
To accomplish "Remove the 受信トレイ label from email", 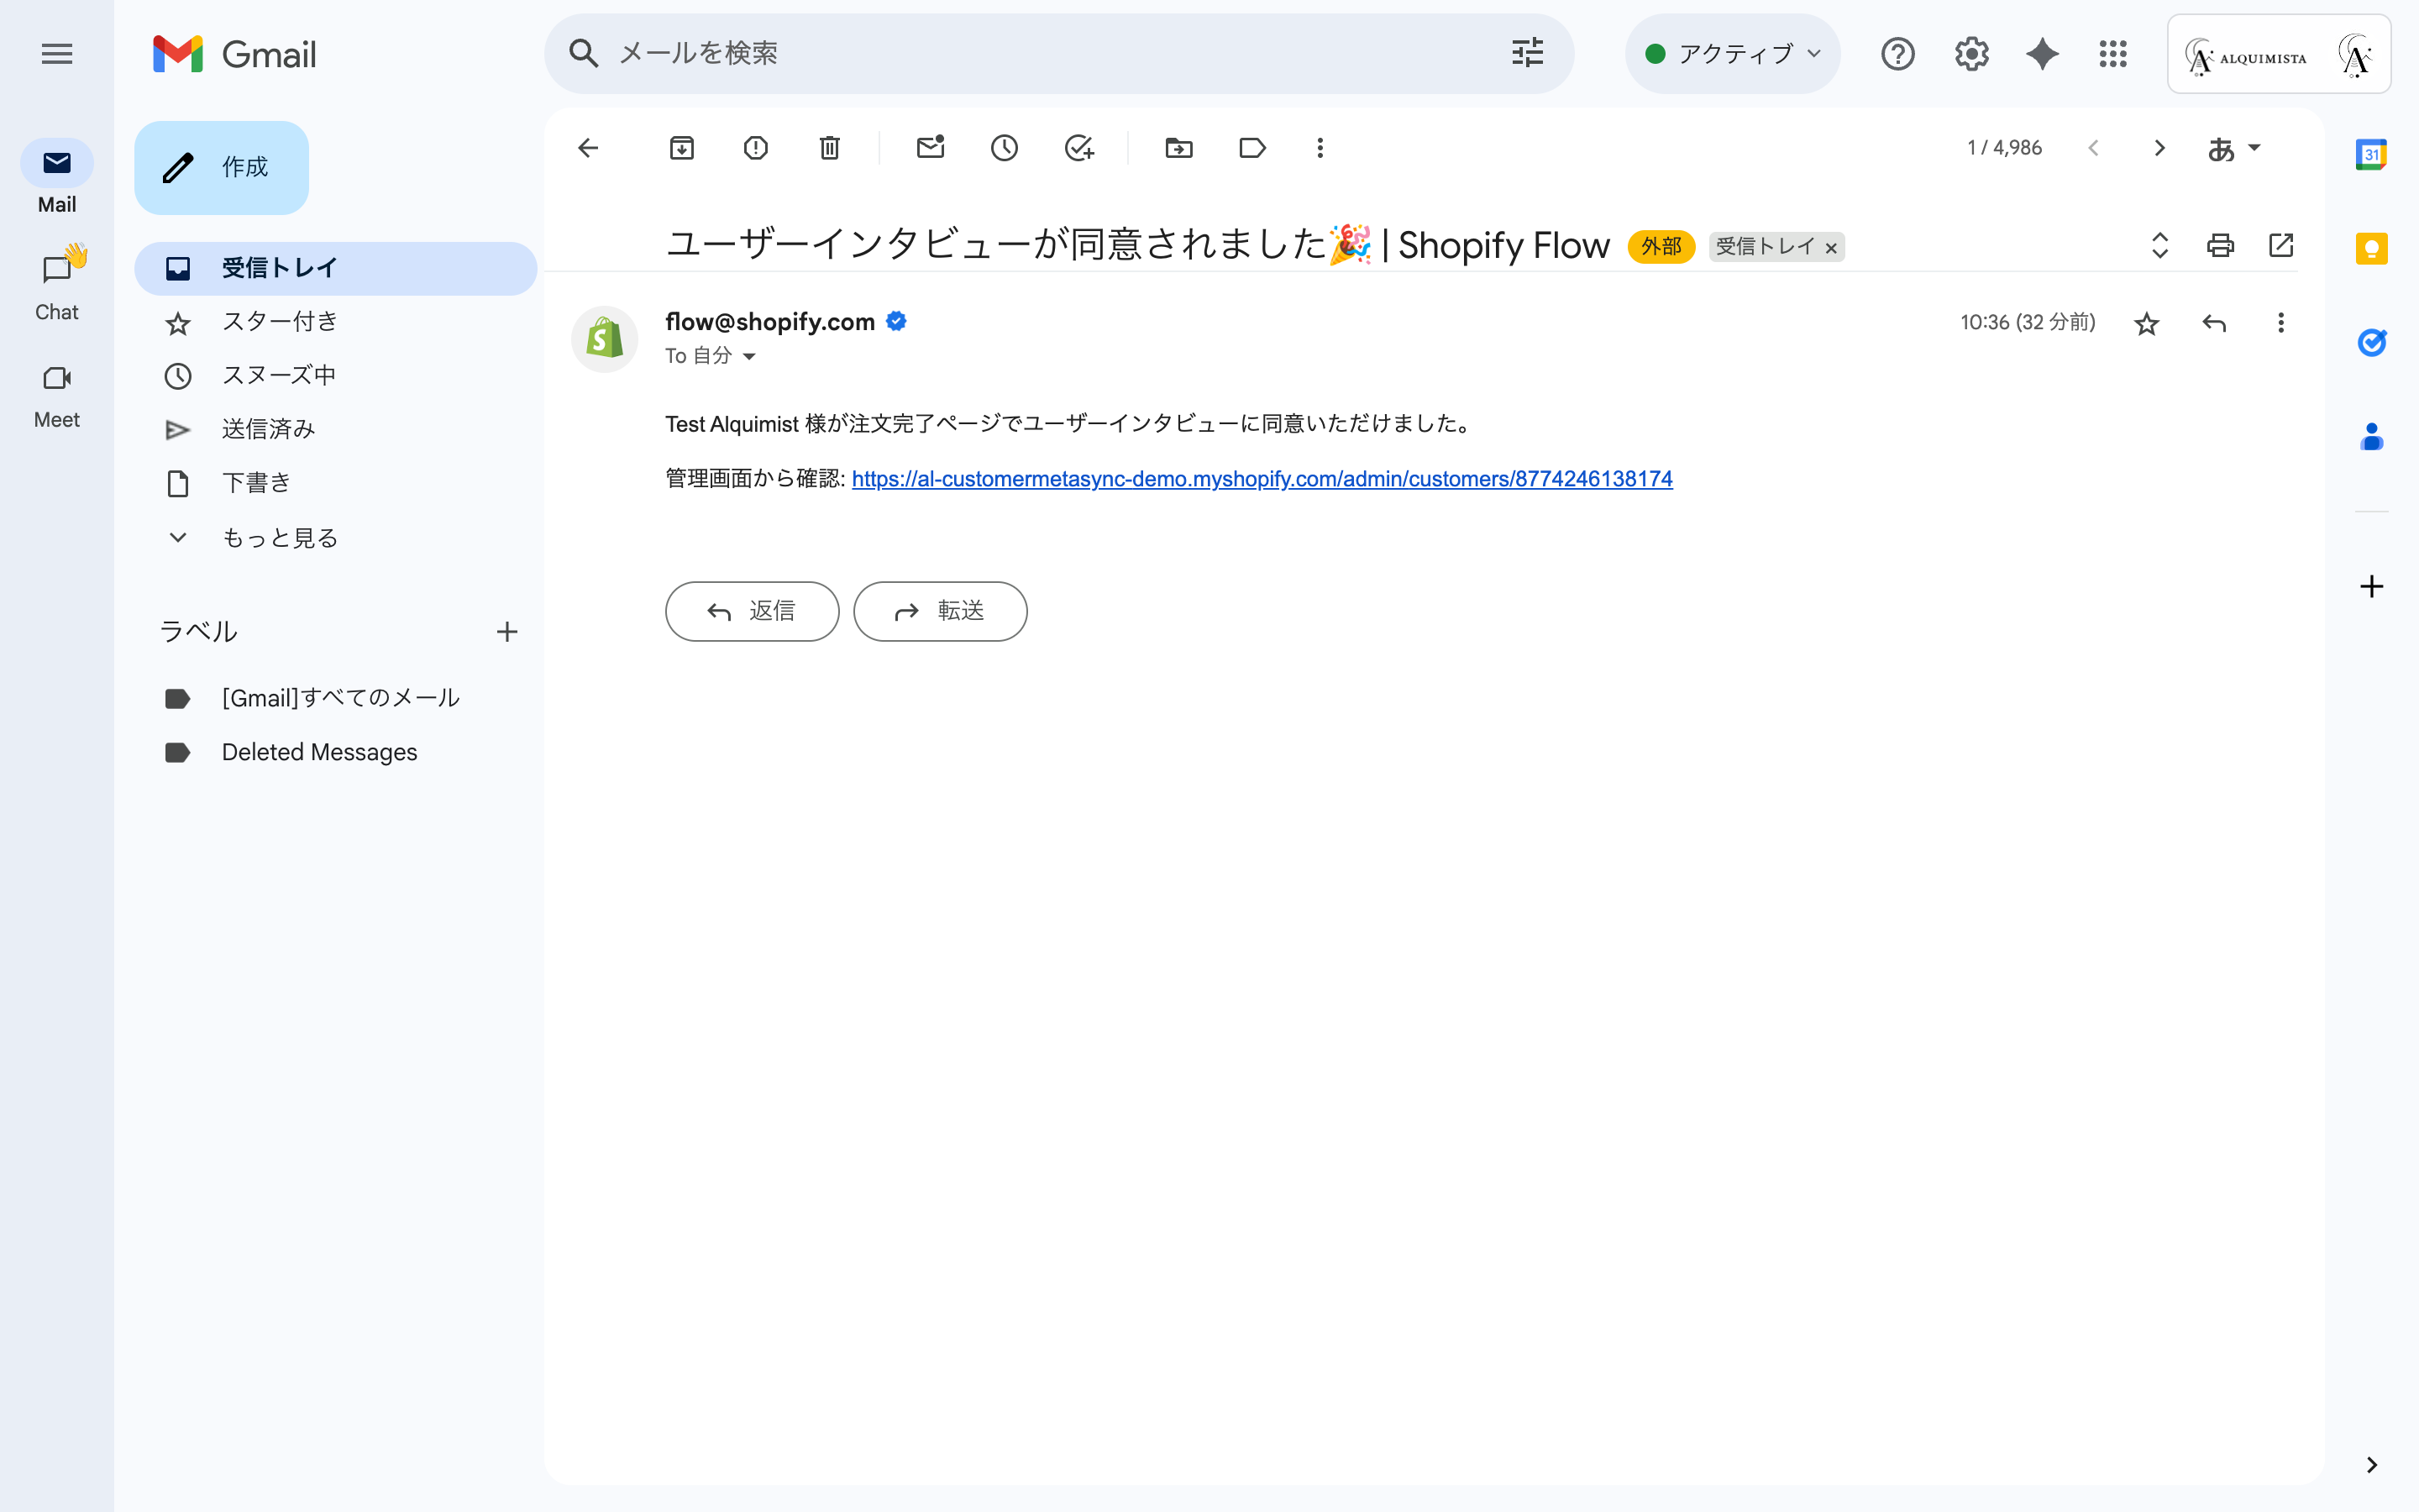I will tap(1830, 248).
